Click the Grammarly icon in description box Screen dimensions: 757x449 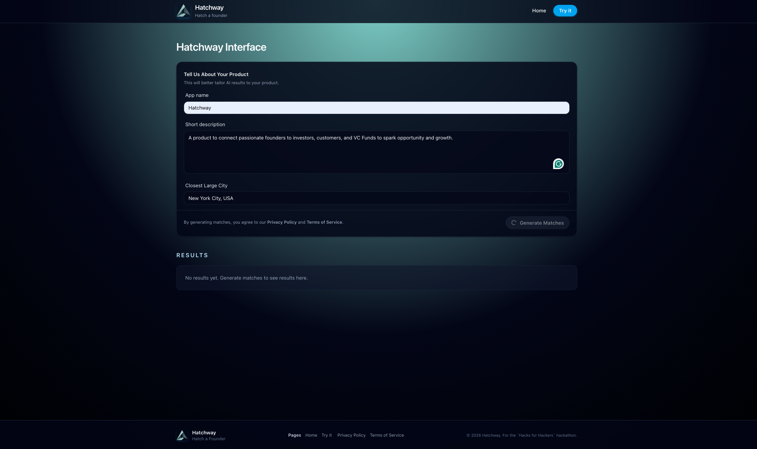tap(558, 164)
